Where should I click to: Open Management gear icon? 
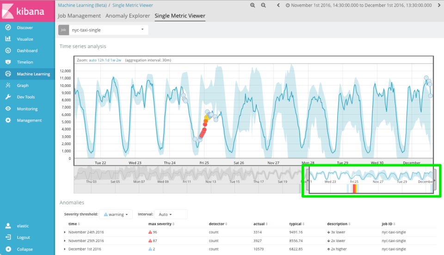click(x=8, y=121)
